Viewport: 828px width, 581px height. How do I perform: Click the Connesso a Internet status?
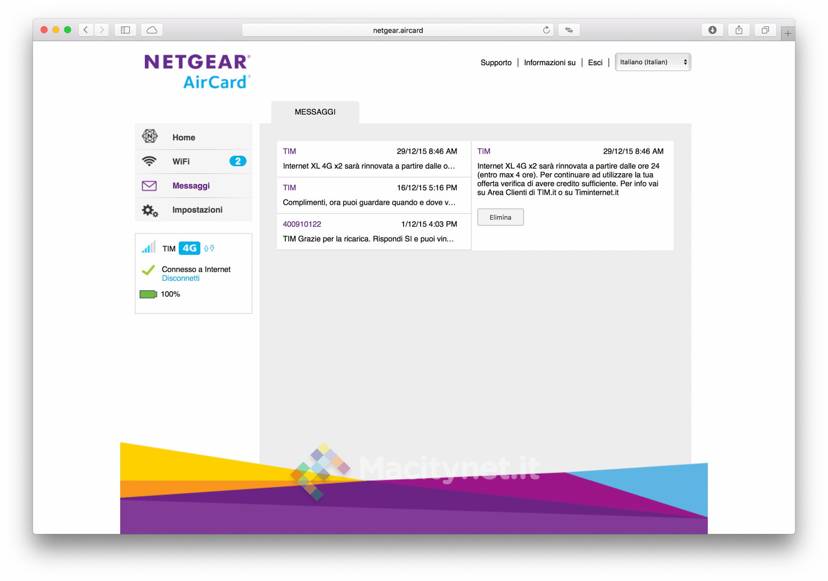click(x=196, y=270)
